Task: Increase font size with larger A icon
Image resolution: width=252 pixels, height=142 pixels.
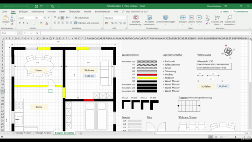Action: tap(45, 18)
